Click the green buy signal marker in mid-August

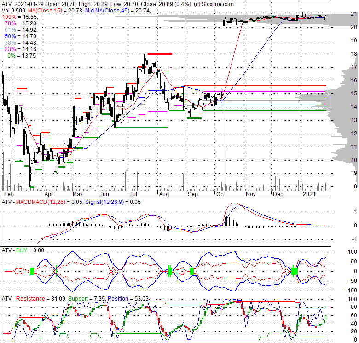(x=170, y=271)
